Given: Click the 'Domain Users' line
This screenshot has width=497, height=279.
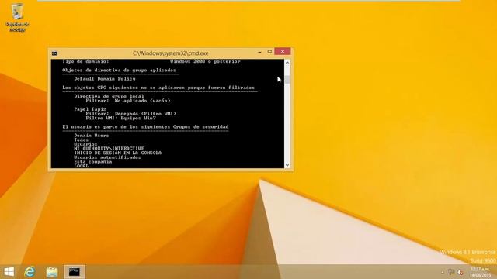Looking at the screenshot, I should (92, 136).
